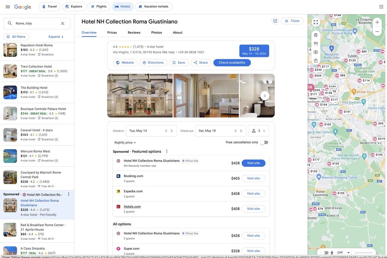Clear the Rome, Italy search text

click(62, 23)
